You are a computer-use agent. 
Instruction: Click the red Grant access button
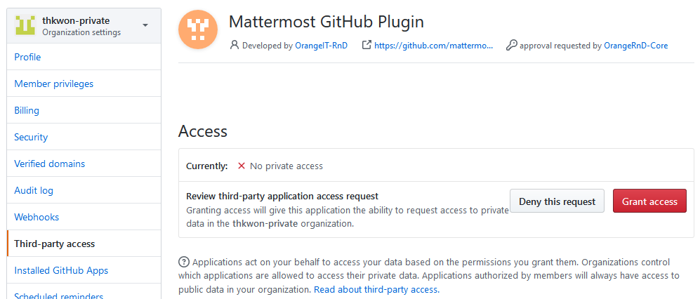click(x=649, y=201)
